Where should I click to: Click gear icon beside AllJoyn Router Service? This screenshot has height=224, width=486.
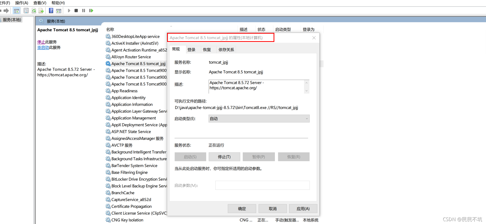(x=108, y=57)
